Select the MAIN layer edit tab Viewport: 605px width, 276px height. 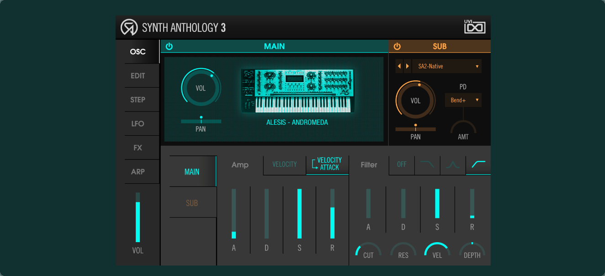pyautogui.click(x=192, y=172)
